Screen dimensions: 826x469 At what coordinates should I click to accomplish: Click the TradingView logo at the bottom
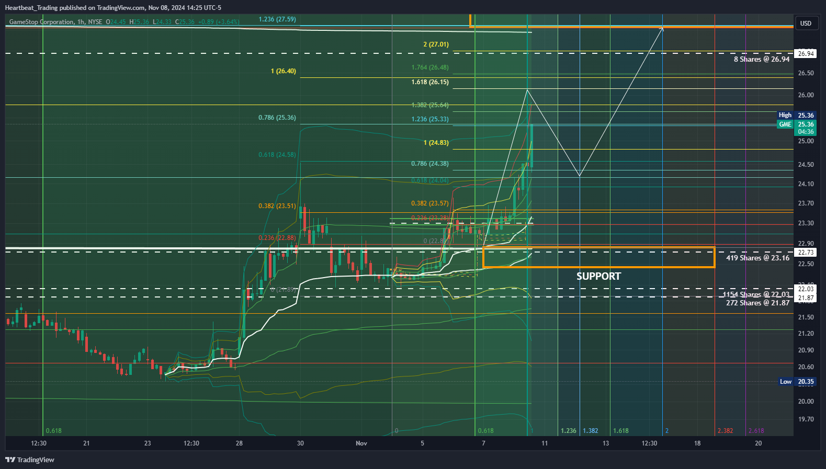(x=30, y=460)
